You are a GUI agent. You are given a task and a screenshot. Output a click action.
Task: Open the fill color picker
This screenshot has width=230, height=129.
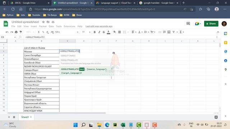[x=115, y=32]
